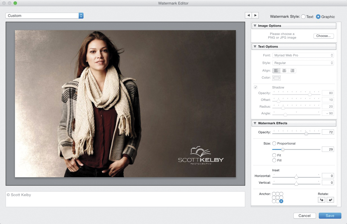Click the copyright text field
This screenshot has width=347, height=224.
click(x=125, y=199)
